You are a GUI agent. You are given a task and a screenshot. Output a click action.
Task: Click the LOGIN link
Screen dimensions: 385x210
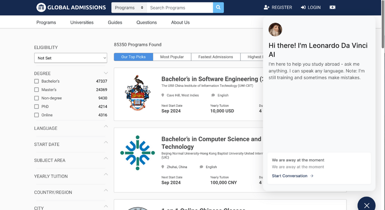pyautogui.click(x=310, y=7)
